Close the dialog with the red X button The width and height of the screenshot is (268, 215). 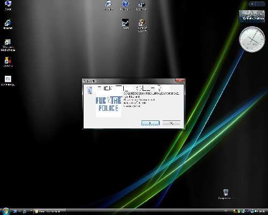(x=180, y=81)
